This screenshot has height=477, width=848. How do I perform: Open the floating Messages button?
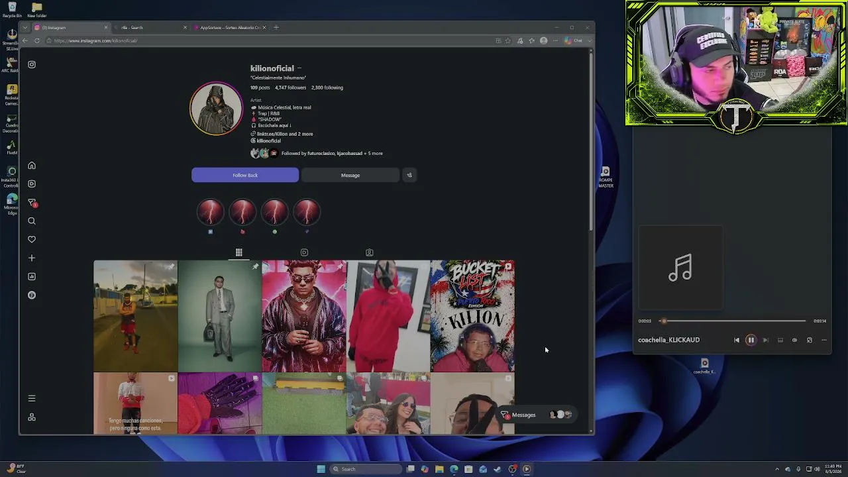click(536, 415)
